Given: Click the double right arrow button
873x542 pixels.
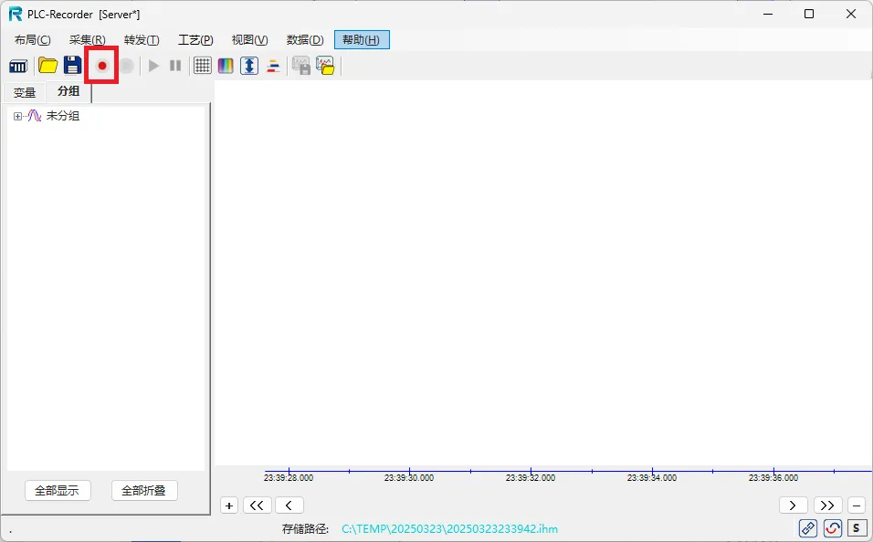Looking at the screenshot, I should (827, 506).
